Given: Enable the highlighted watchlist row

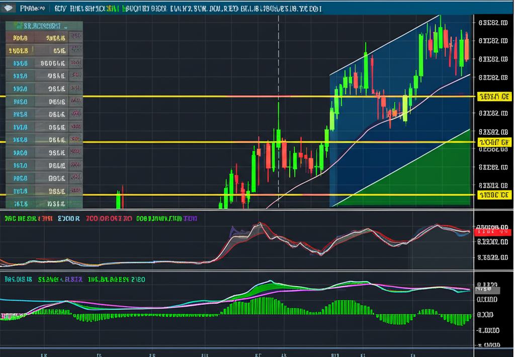Looking at the screenshot, I should click(43, 50).
